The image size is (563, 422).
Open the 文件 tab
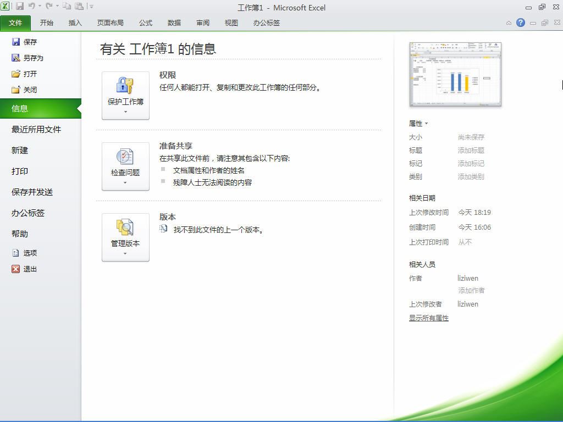[15, 23]
